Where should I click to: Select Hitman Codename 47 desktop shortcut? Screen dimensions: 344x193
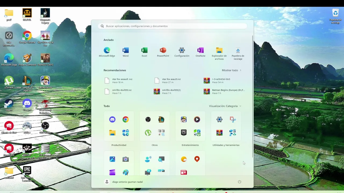(x=27, y=152)
